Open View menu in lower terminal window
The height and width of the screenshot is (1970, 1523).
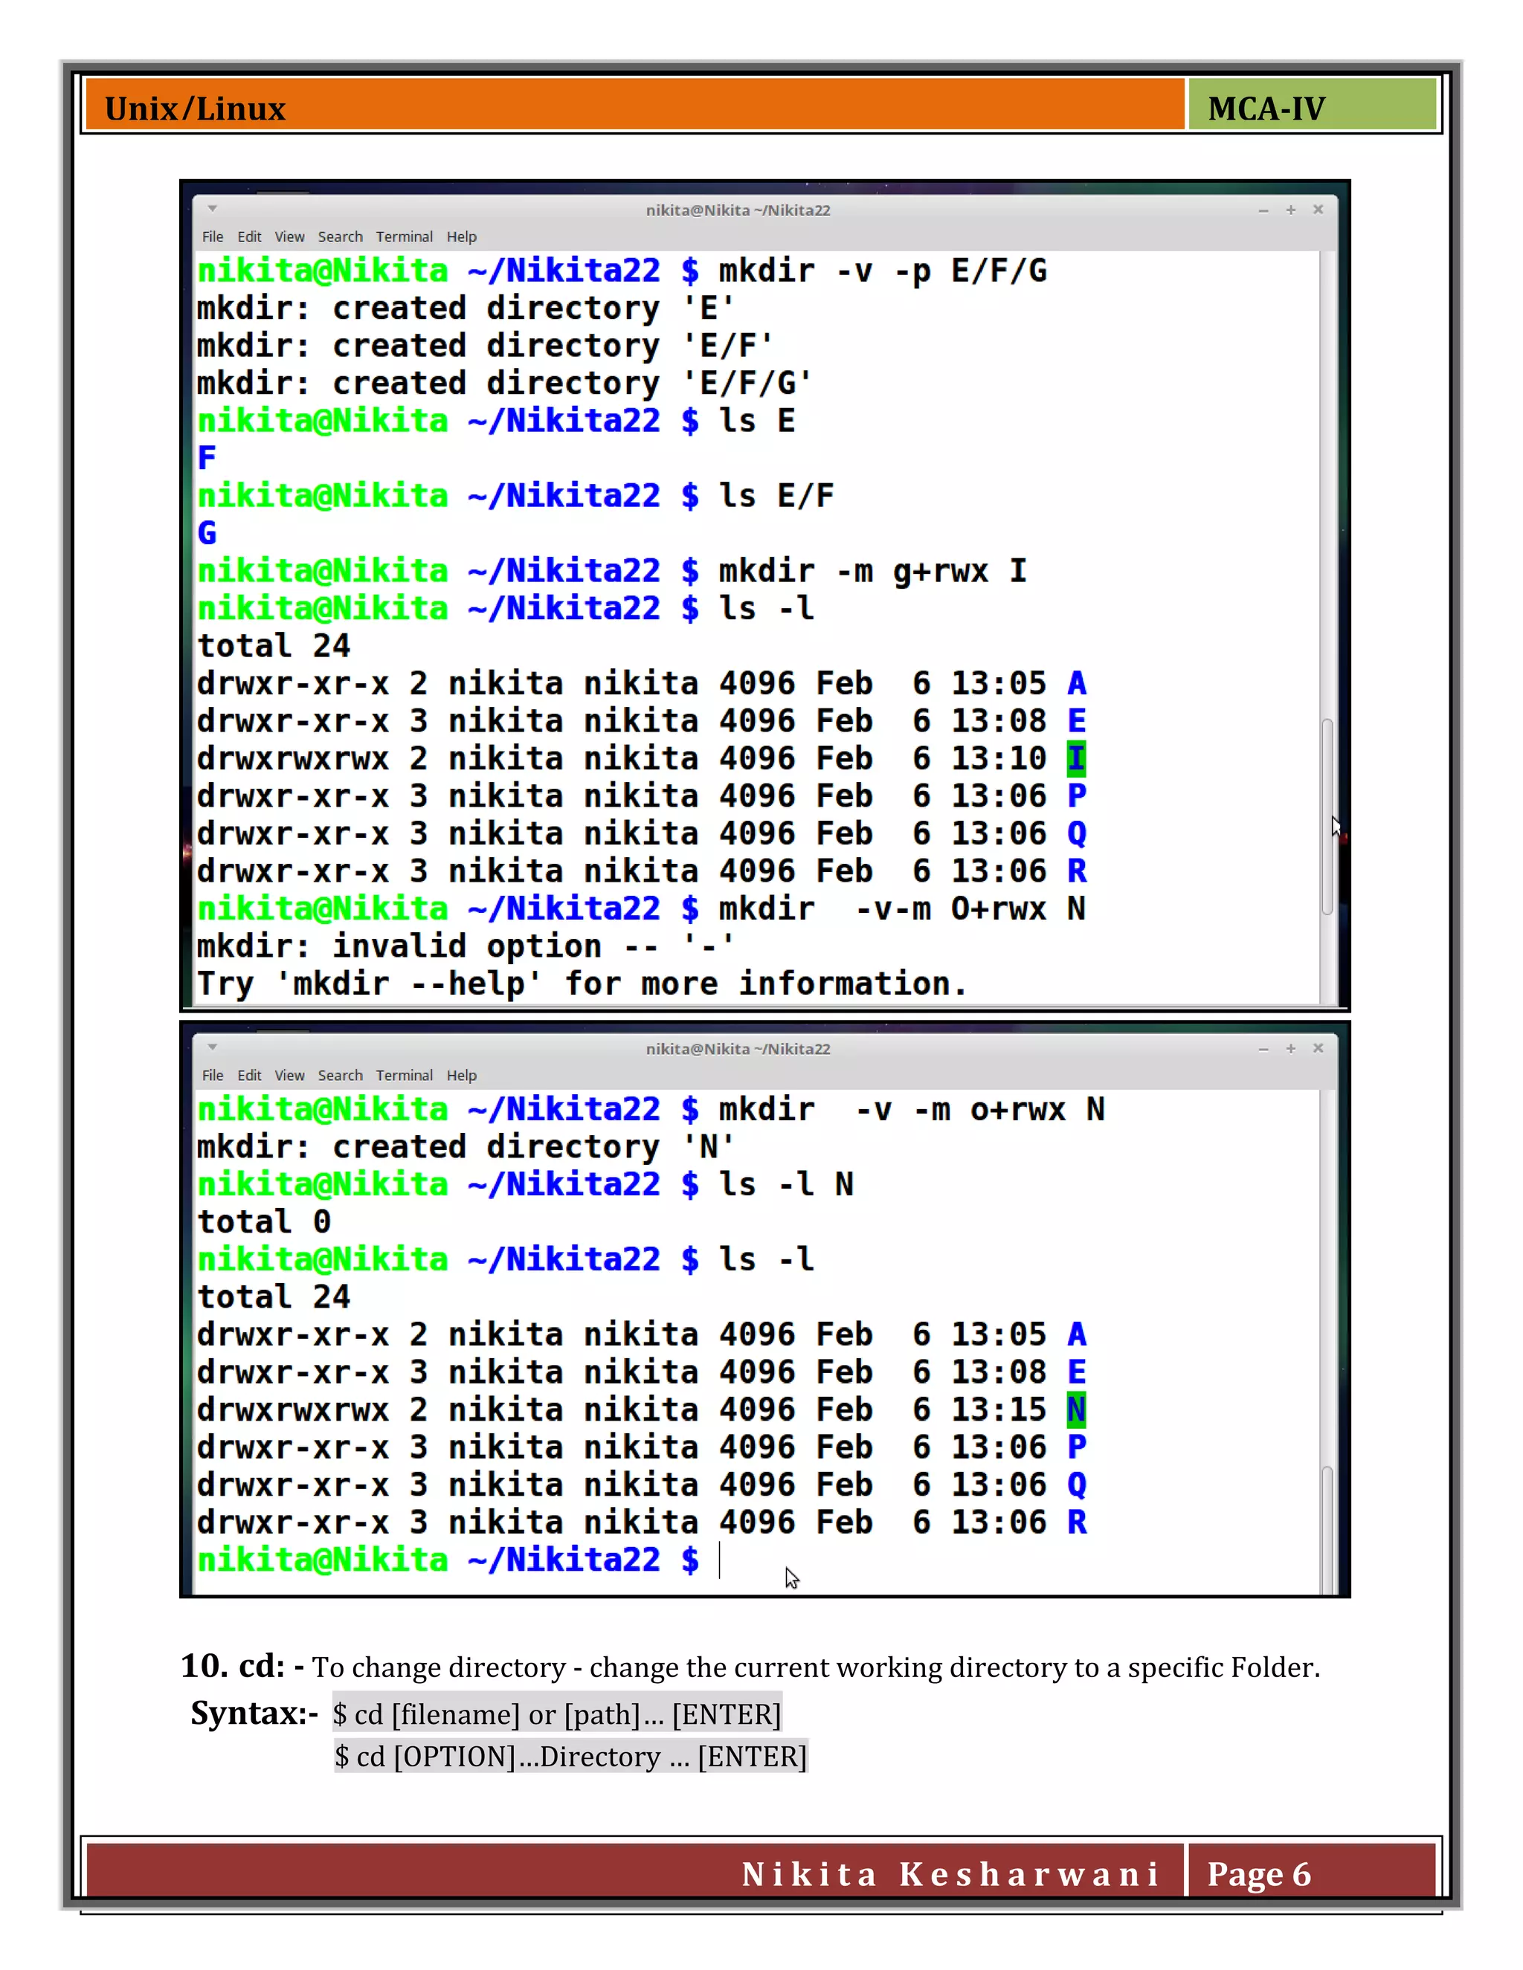(289, 1075)
